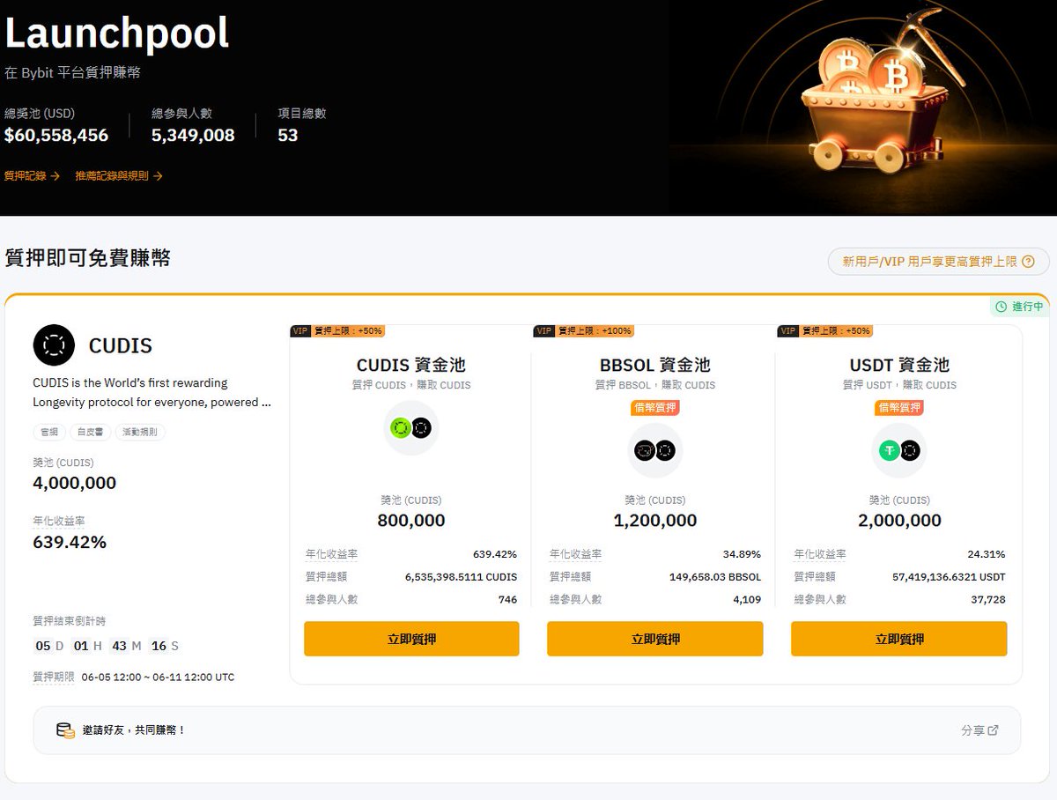
Task: Click 立即質押 in the CUDIS pool
Action: click(x=411, y=639)
